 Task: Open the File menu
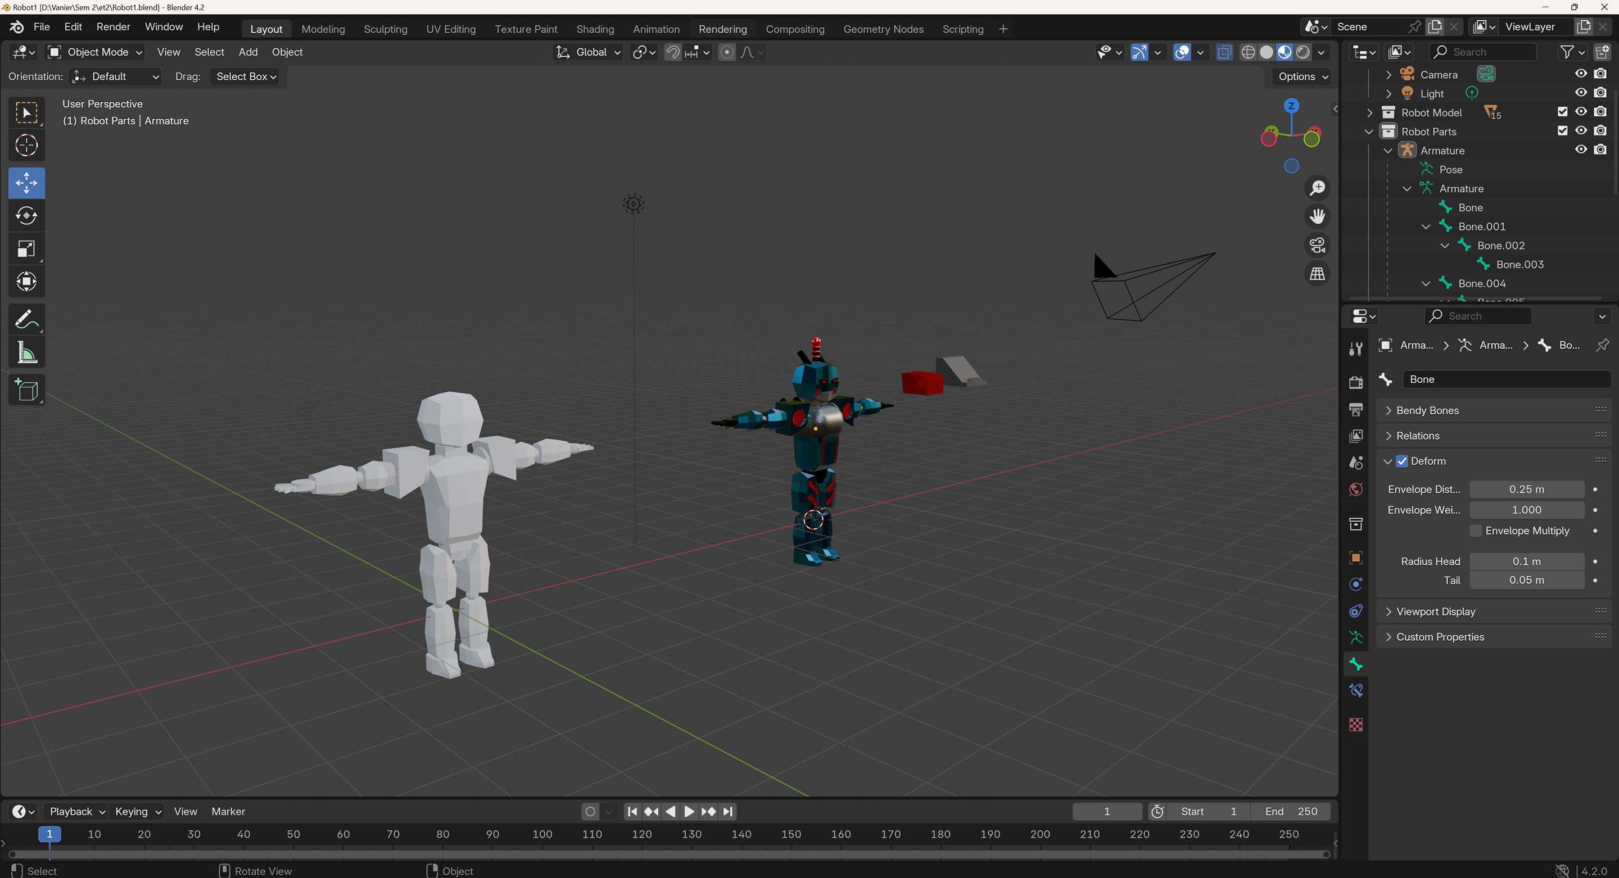click(42, 27)
